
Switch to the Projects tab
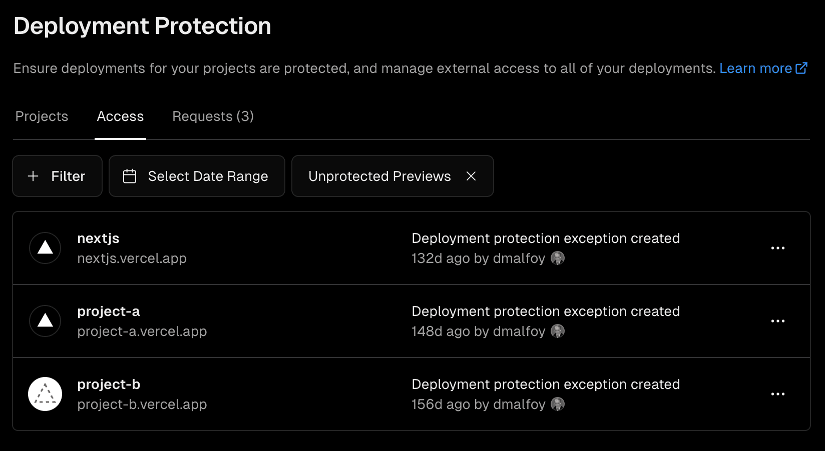pyautogui.click(x=42, y=116)
